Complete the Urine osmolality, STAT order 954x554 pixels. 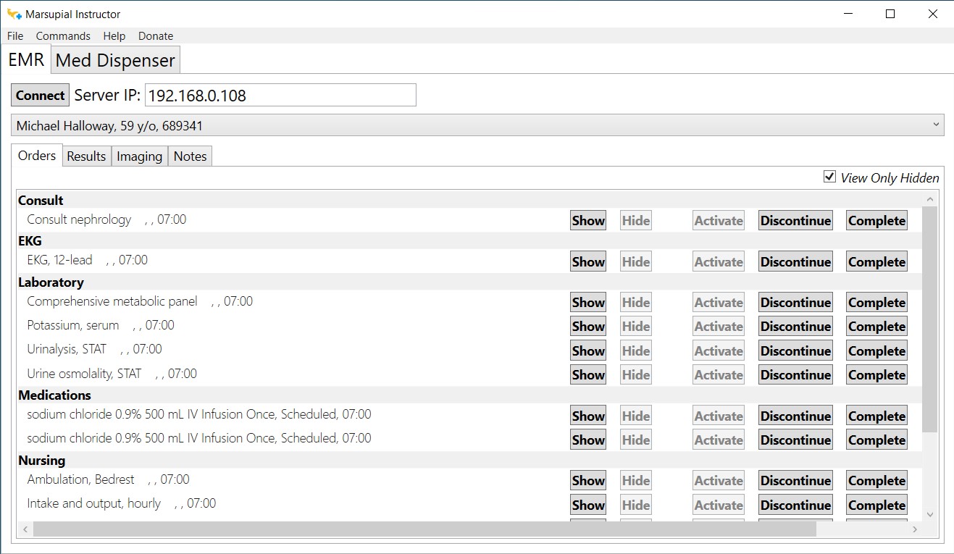pyautogui.click(x=876, y=374)
